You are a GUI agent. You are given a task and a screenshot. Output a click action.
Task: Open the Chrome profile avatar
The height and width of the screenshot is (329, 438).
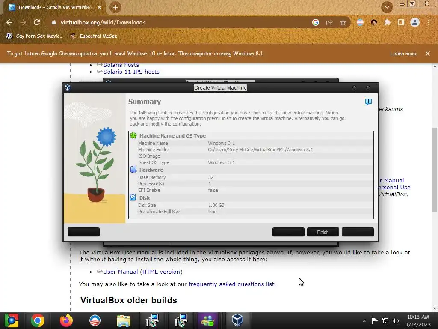(x=415, y=22)
